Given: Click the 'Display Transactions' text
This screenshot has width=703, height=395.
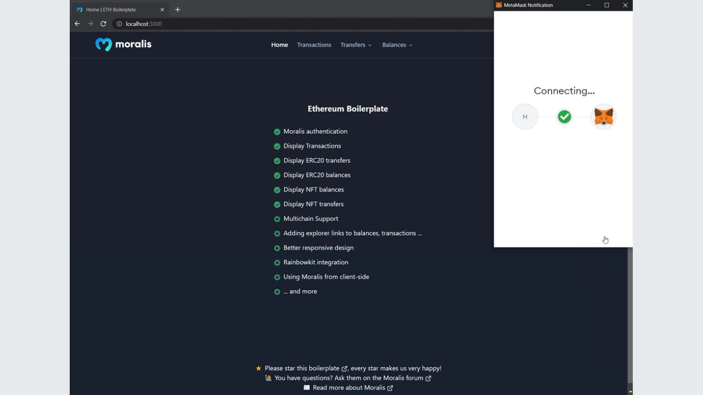Looking at the screenshot, I should pyautogui.click(x=312, y=146).
